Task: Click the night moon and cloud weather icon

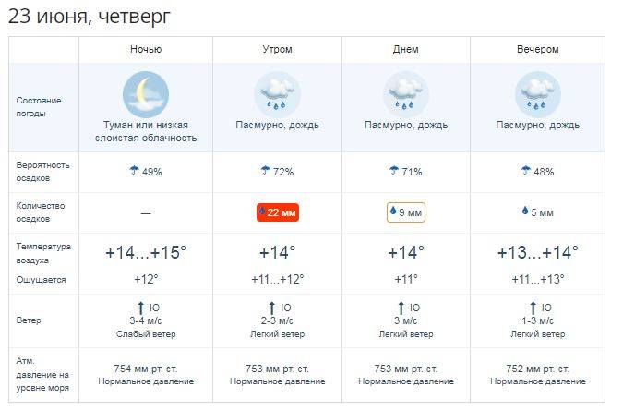Action: tap(146, 94)
